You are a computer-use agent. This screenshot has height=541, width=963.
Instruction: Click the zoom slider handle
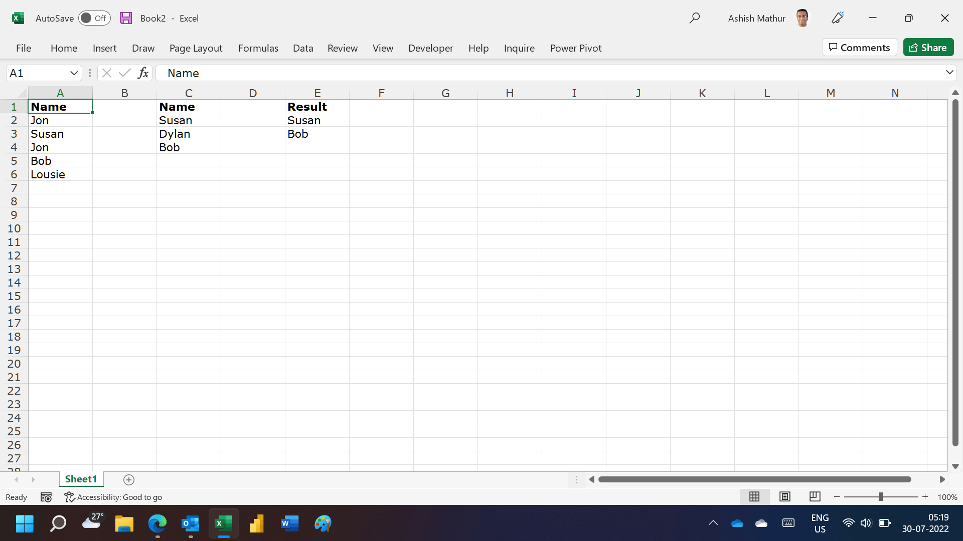[x=881, y=497]
